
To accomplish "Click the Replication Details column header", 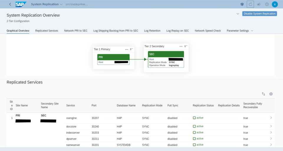I will [229, 105].
